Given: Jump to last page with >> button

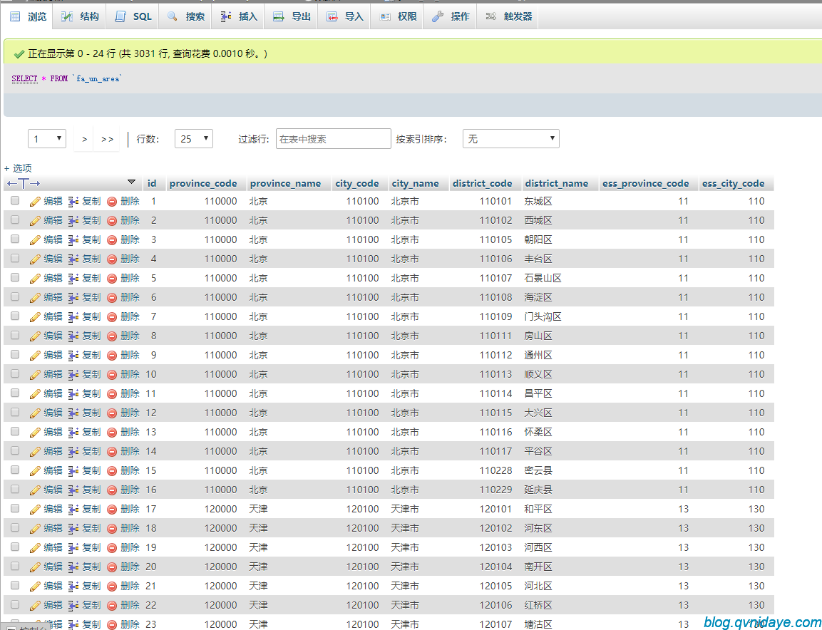Looking at the screenshot, I should click(107, 139).
